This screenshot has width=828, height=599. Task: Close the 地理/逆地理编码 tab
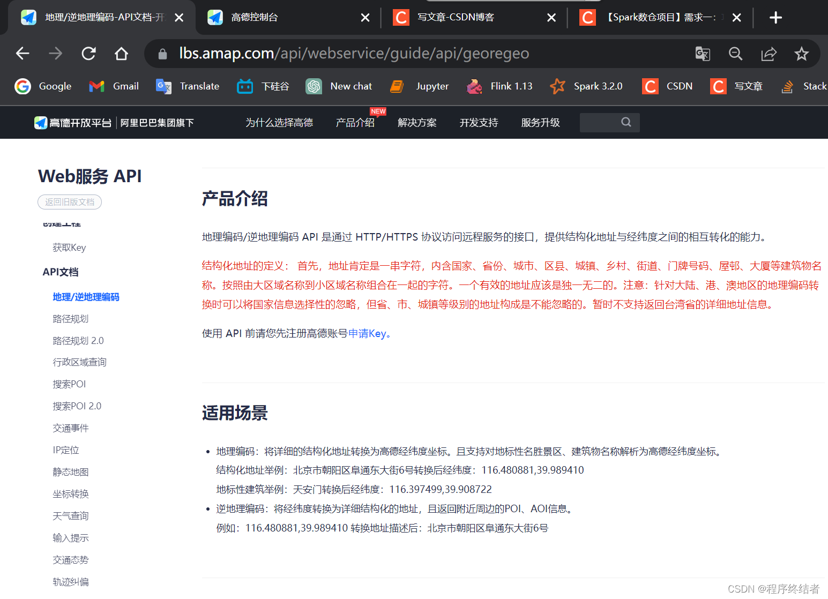pos(179,18)
